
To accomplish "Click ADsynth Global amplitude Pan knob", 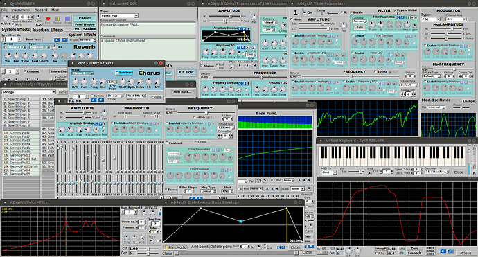I will (x=254, y=17).
